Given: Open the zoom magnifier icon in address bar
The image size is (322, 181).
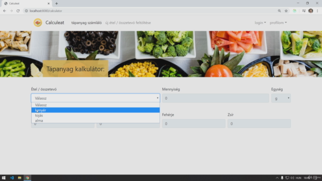Looking at the screenshot, I should click(279, 11).
